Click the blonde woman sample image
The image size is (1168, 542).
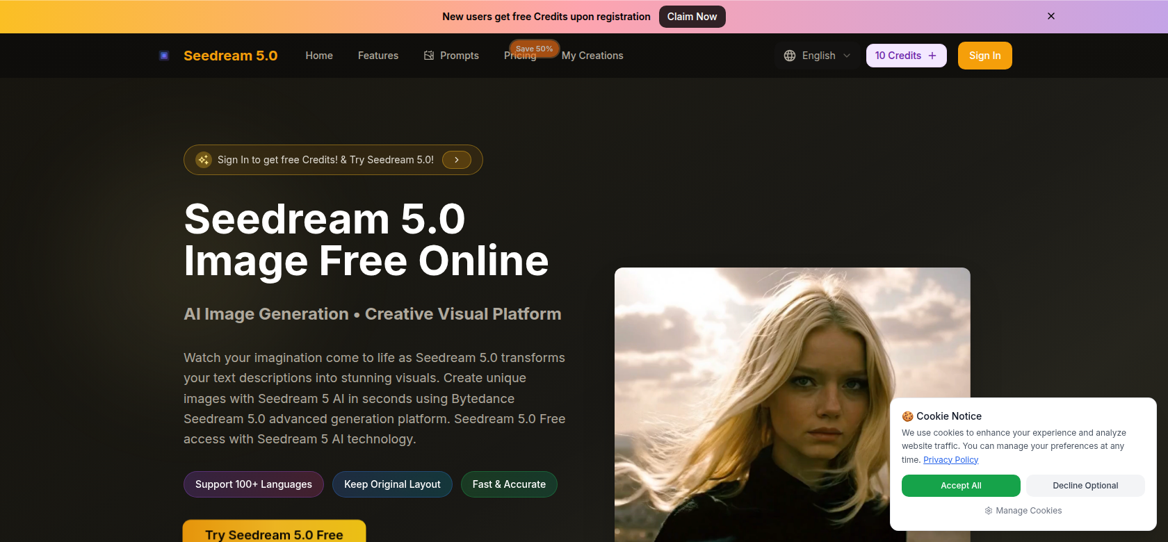pos(792,404)
